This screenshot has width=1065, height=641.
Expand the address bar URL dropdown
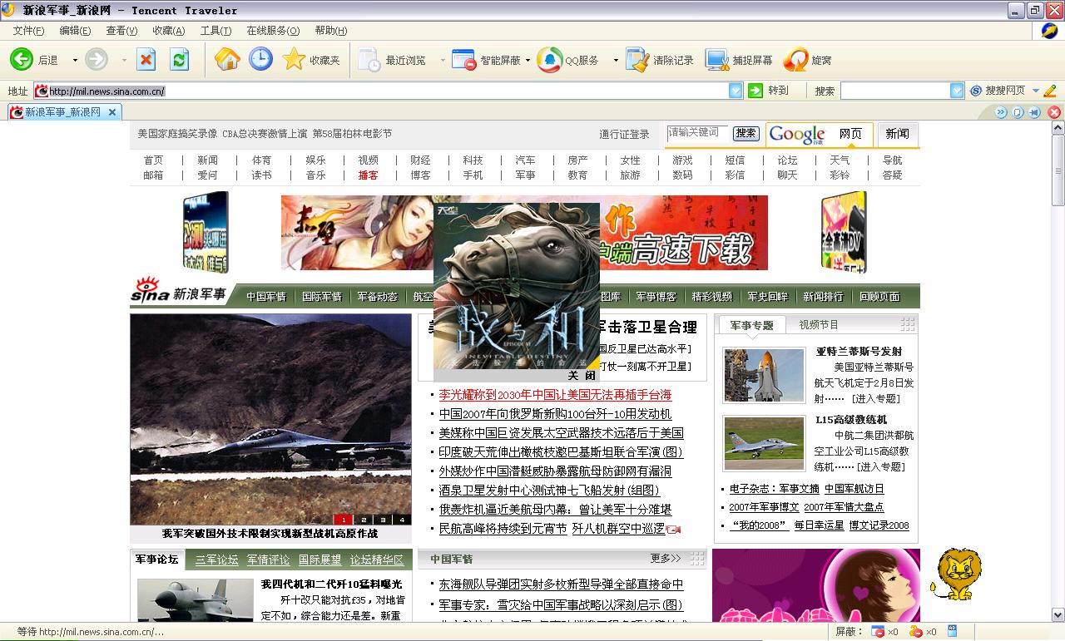coord(736,91)
